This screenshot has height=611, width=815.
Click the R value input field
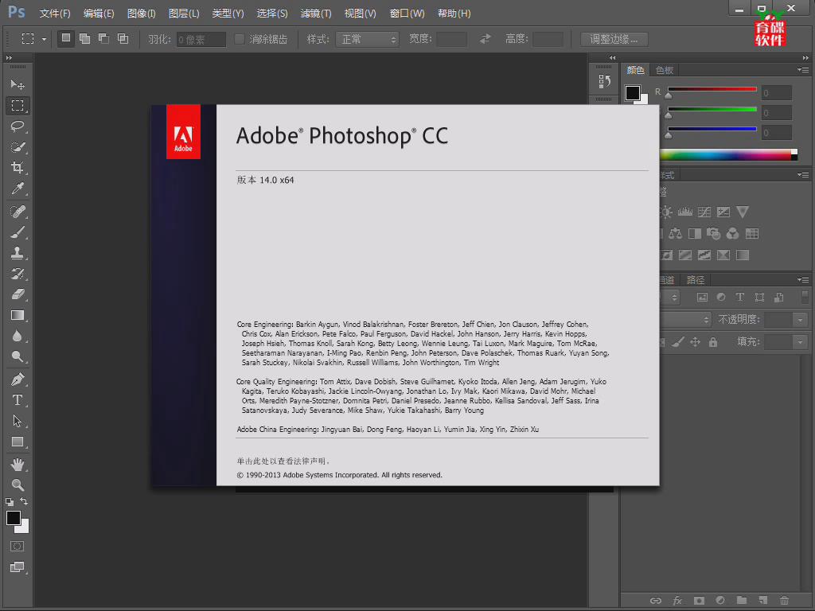(x=777, y=93)
